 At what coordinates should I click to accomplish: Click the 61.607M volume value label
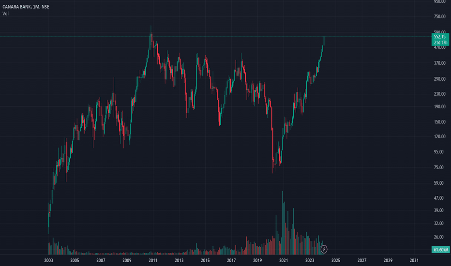[441, 250]
